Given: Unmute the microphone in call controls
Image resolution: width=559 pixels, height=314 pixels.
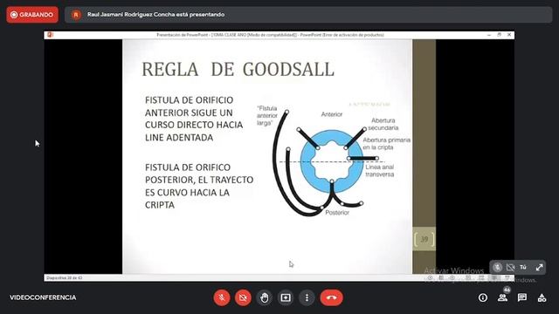Looking at the screenshot, I should 222,297.
